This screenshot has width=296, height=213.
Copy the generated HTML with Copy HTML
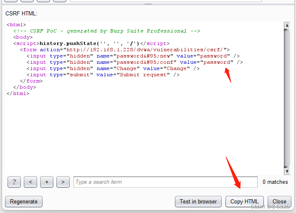pyautogui.click(x=245, y=201)
